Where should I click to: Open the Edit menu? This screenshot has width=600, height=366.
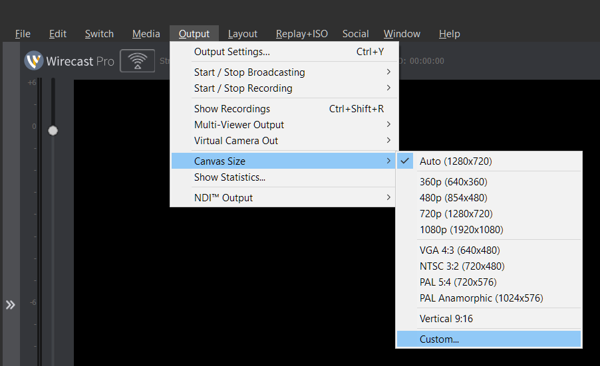click(58, 34)
